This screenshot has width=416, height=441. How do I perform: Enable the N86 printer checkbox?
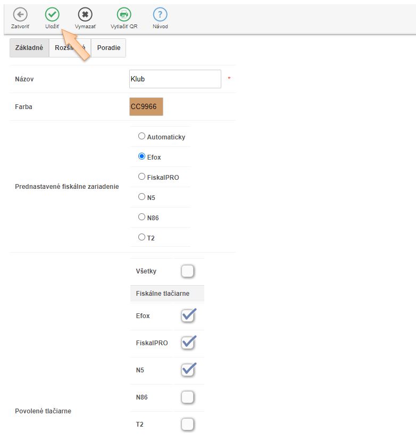(x=187, y=397)
